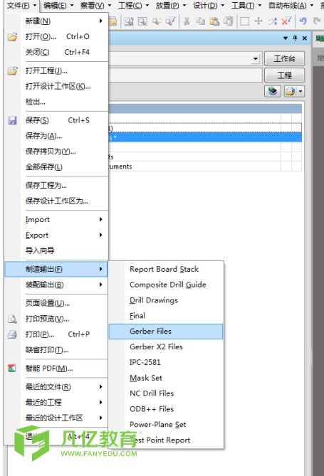Image resolution: width=324 pixels, height=476 pixels.
Task: Open the 工程(C) menu
Action: 133,6
